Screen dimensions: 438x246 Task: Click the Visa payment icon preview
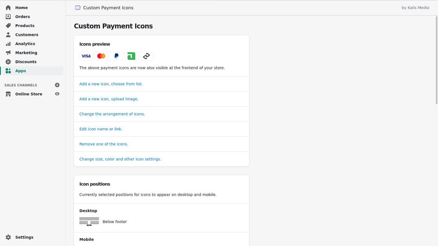(86, 56)
